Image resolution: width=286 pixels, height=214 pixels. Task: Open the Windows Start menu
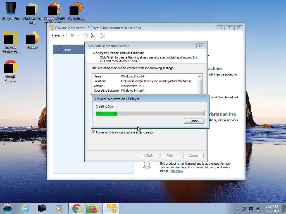pyautogui.click(x=8, y=208)
